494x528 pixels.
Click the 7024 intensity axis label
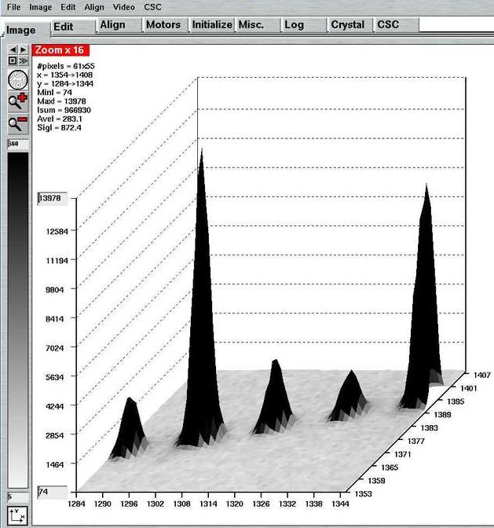[x=55, y=348]
